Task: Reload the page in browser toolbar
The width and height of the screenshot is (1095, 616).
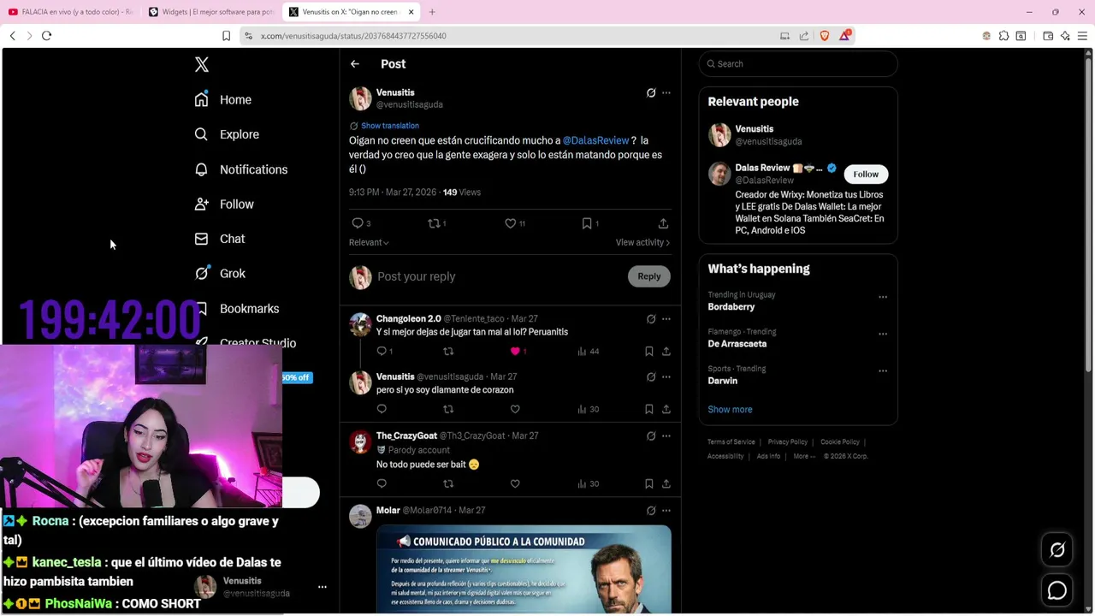Action: [x=46, y=36]
